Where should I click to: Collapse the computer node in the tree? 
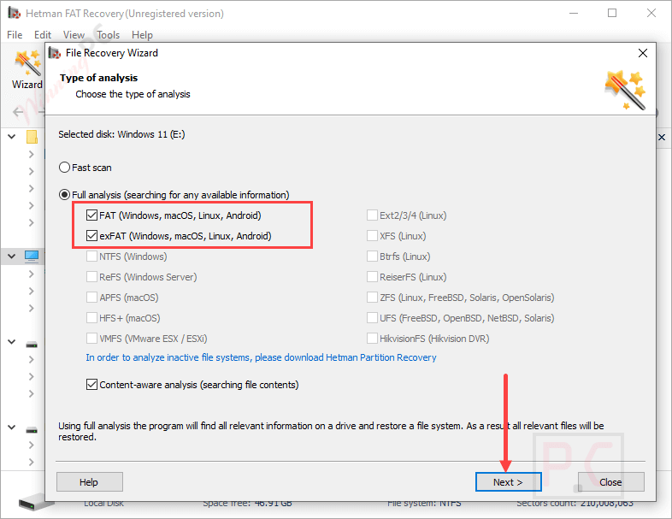tap(12, 257)
